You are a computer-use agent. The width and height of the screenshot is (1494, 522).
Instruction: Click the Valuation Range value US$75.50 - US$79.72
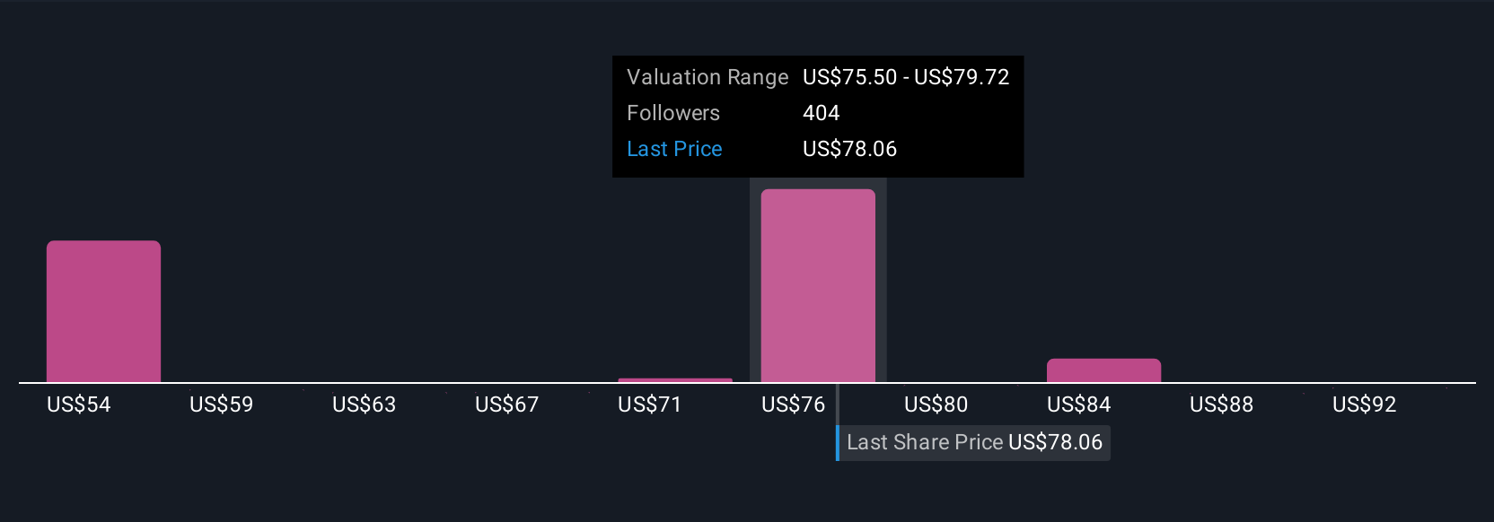pos(906,77)
